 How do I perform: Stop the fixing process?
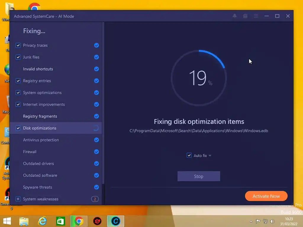click(x=199, y=176)
